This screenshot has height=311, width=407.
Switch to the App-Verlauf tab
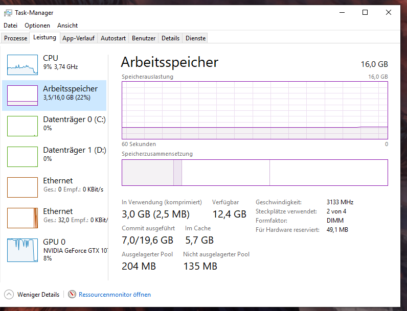(79, 38)
